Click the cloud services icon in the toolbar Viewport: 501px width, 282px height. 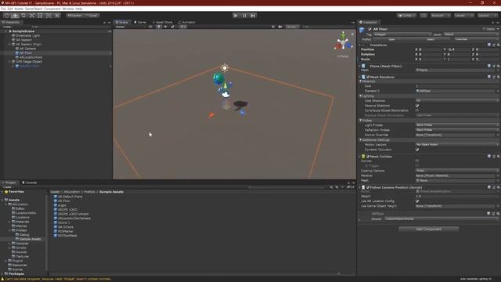[x=424, y=16]
